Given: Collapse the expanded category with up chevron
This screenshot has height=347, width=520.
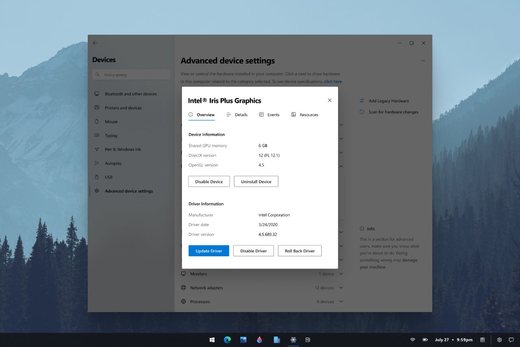Looking at the screenshot, I should 341,166.
